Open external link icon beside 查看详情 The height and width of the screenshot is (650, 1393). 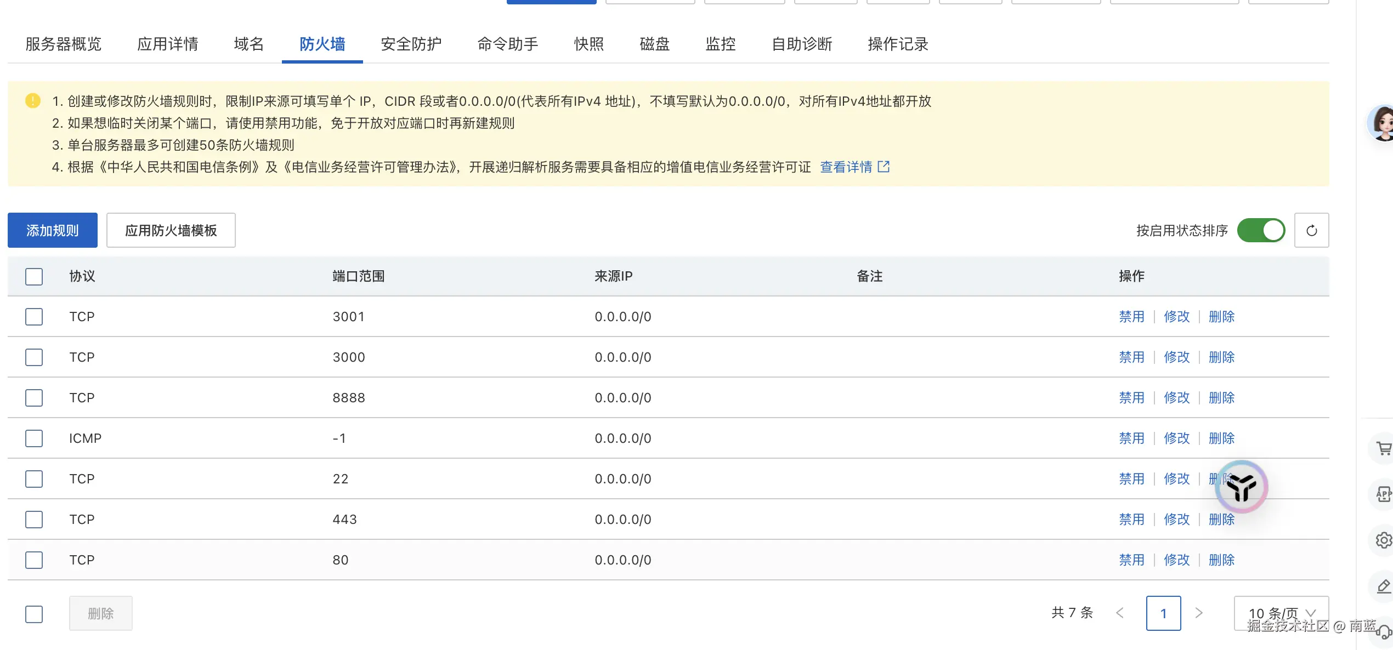point(884,167)
